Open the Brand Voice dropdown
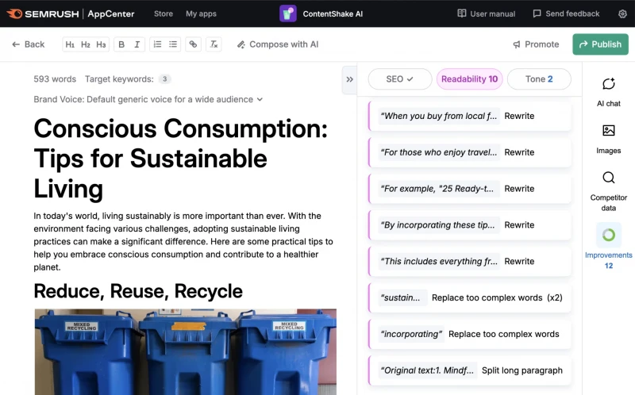 point(148,100)
